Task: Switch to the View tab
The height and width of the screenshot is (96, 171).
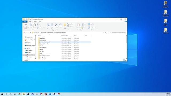Action: point(40,22)
